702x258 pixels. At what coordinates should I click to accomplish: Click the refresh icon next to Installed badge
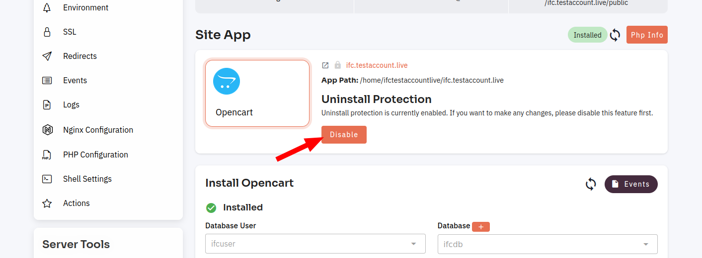615,35
